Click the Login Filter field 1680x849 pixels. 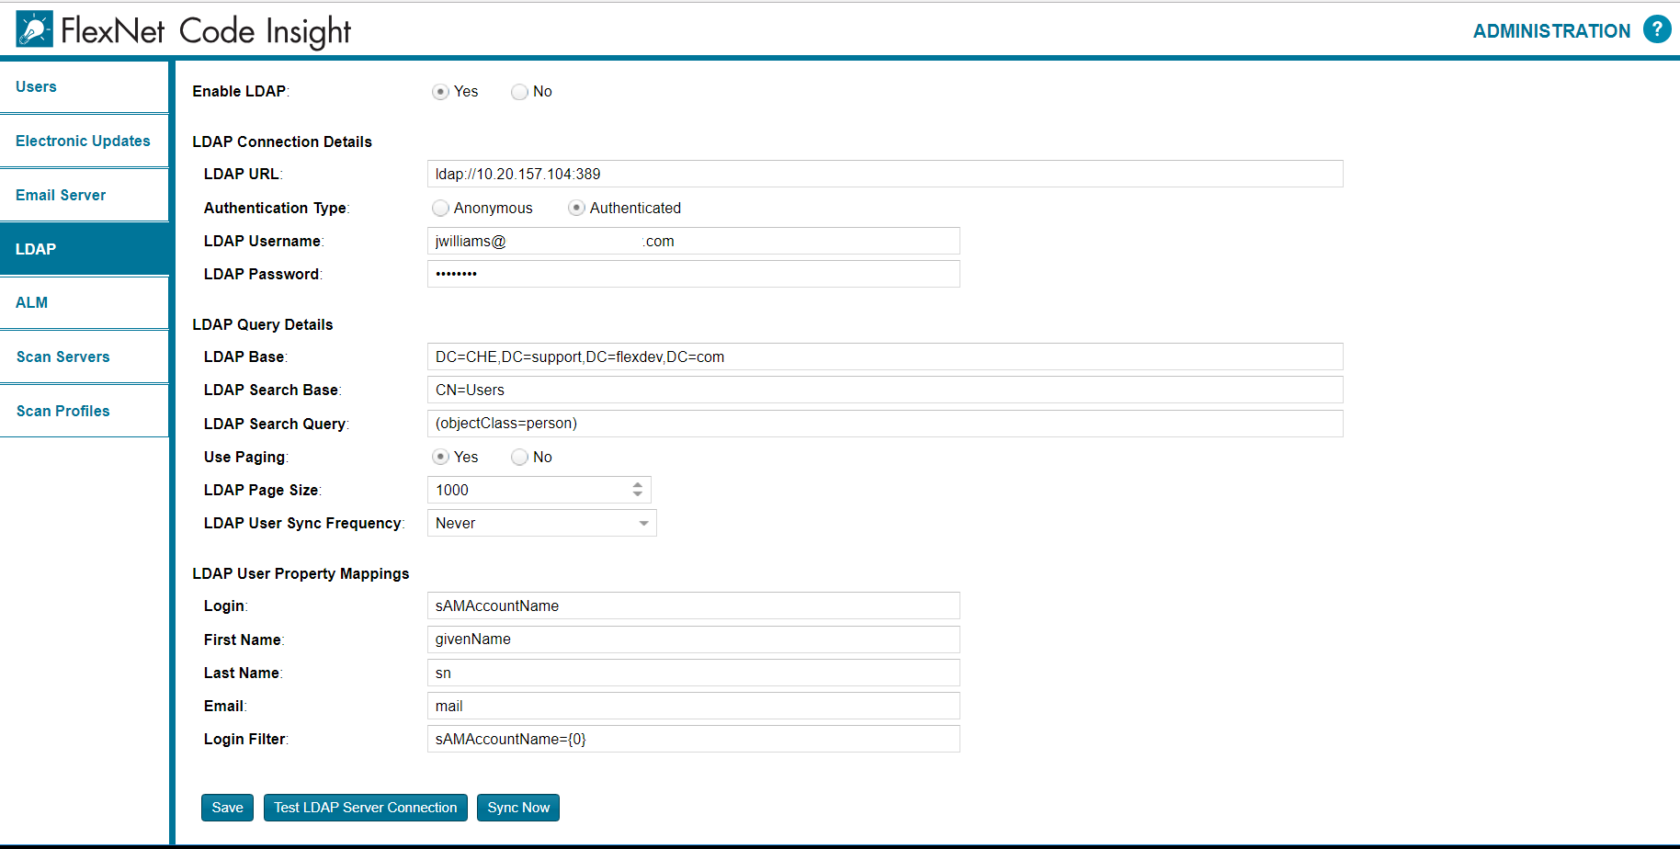click(694, 739)
